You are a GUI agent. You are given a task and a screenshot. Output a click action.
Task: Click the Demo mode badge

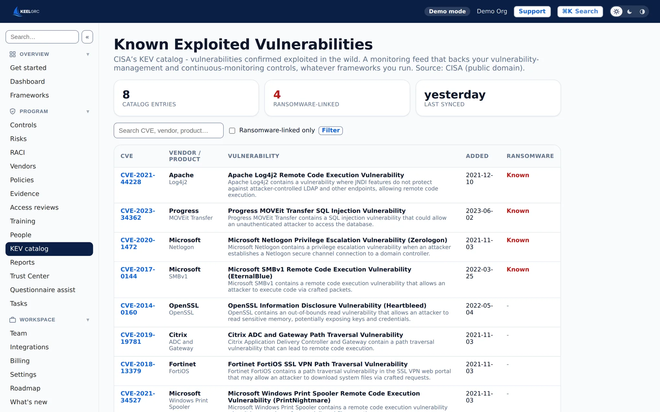(x=447, y=11)
